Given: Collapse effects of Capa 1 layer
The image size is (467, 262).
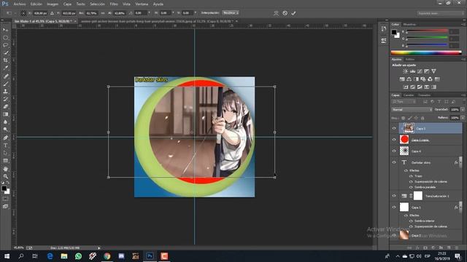Looking at the screenshot, I should point(460,207).
